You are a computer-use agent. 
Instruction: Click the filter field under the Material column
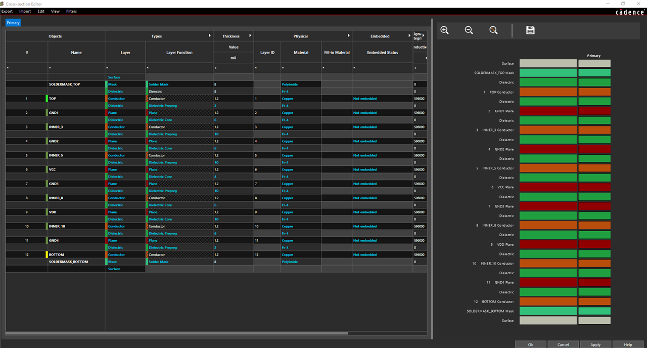tap(301, 67)
